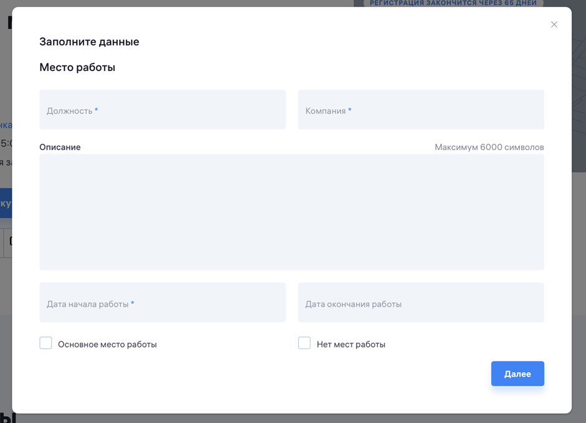Enable the Основное место работы checkbox

click(x=46, y=343)
